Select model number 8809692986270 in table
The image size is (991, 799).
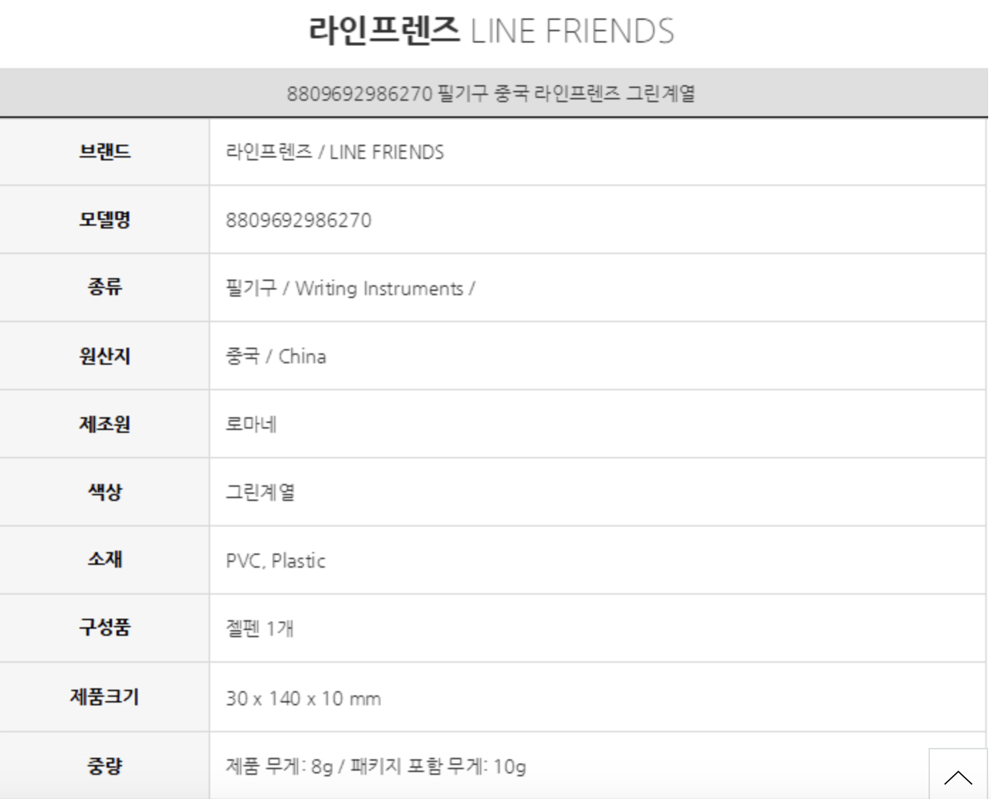pos(298,220)
